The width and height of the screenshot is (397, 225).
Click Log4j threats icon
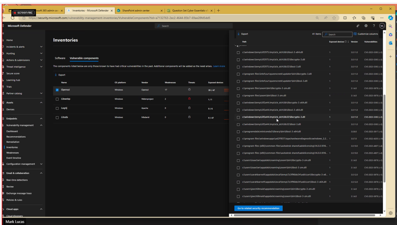[189, 108]
